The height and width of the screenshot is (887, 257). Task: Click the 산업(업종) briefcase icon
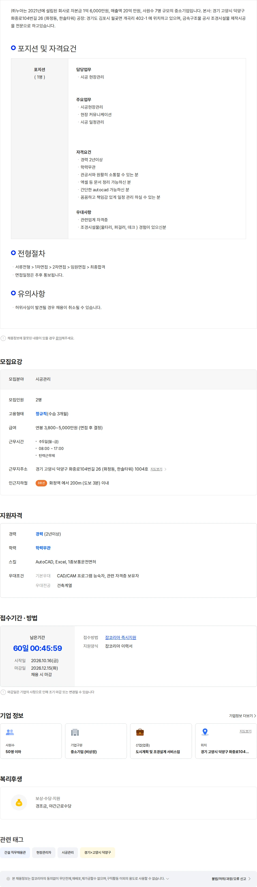click(x=140, y=732)
